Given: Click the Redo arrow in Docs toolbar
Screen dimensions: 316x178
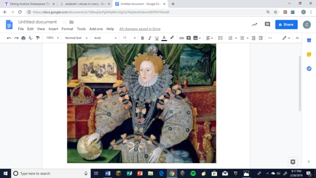Looking at the screenshot, I should click(16, 38).
